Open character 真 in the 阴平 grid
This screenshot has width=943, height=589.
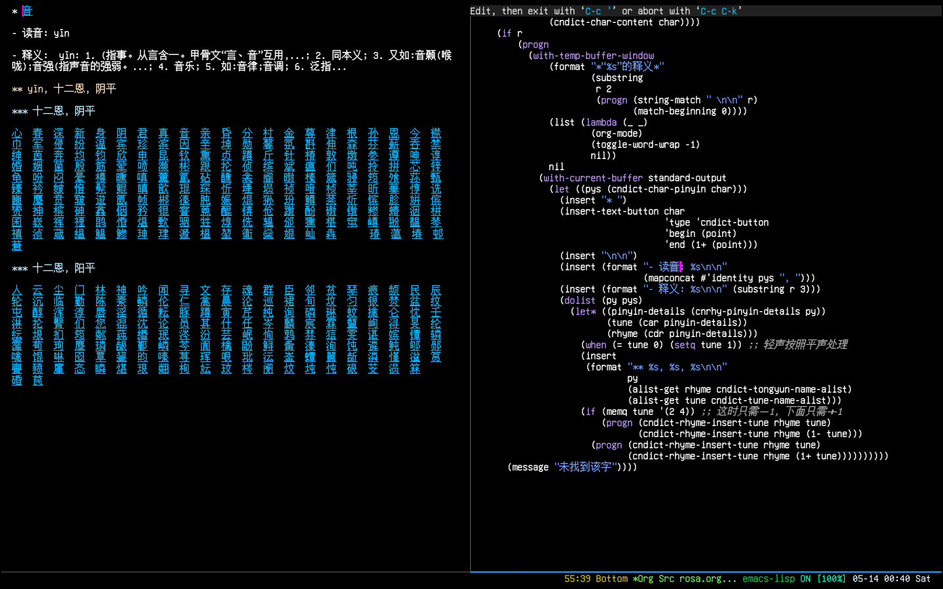click(164, 133)
